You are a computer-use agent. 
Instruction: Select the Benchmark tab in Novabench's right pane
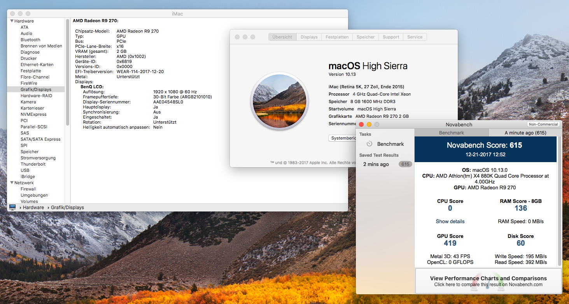pos(452,133)
